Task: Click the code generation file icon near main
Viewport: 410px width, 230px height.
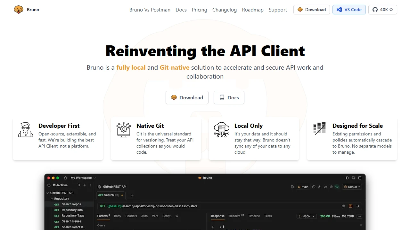Action: (292, 187)
